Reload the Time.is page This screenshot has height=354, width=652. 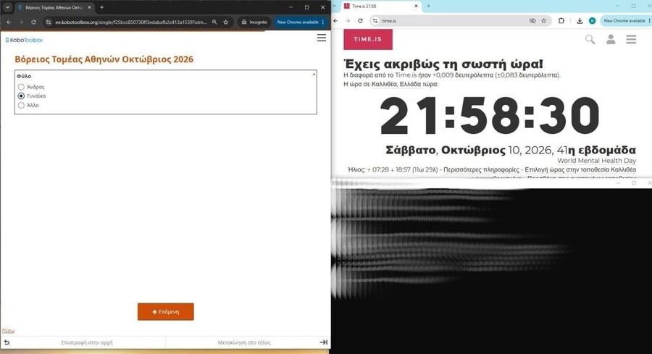(x=360, y=21)
